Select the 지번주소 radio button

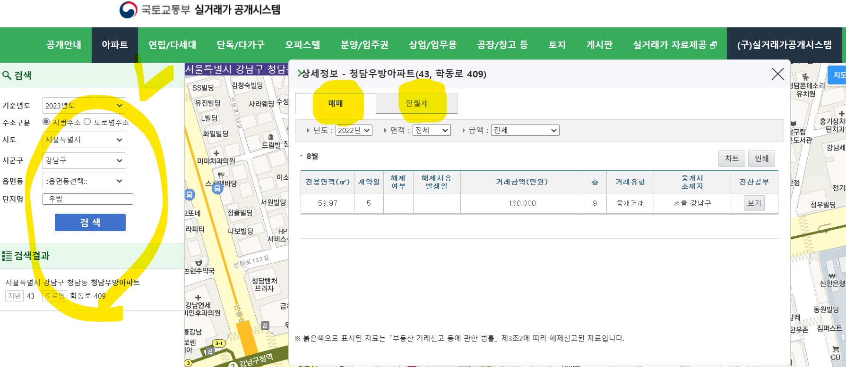46,122
